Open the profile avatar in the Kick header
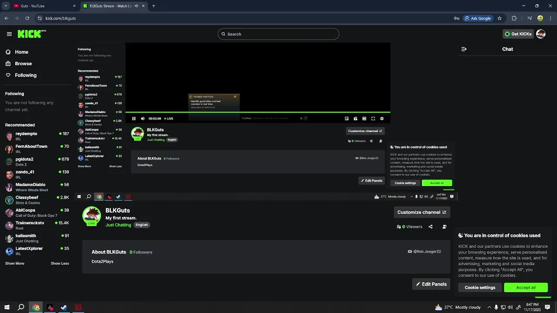Viewport: 557px width, 313px height. (541, 34)
